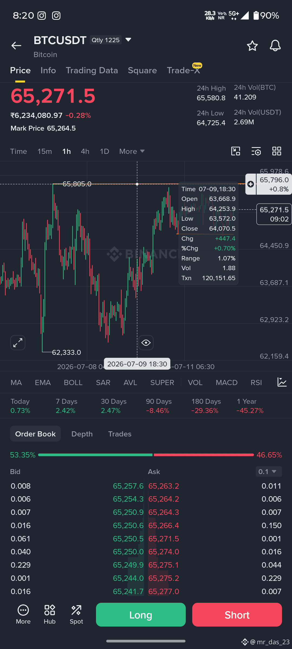Tap the big last price 65,271.5
This screenshot has width=292, height=649.
[53, 96]
